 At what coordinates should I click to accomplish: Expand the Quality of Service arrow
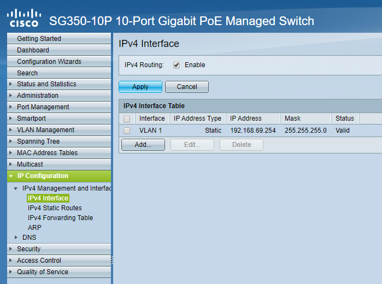pos(10,271)
